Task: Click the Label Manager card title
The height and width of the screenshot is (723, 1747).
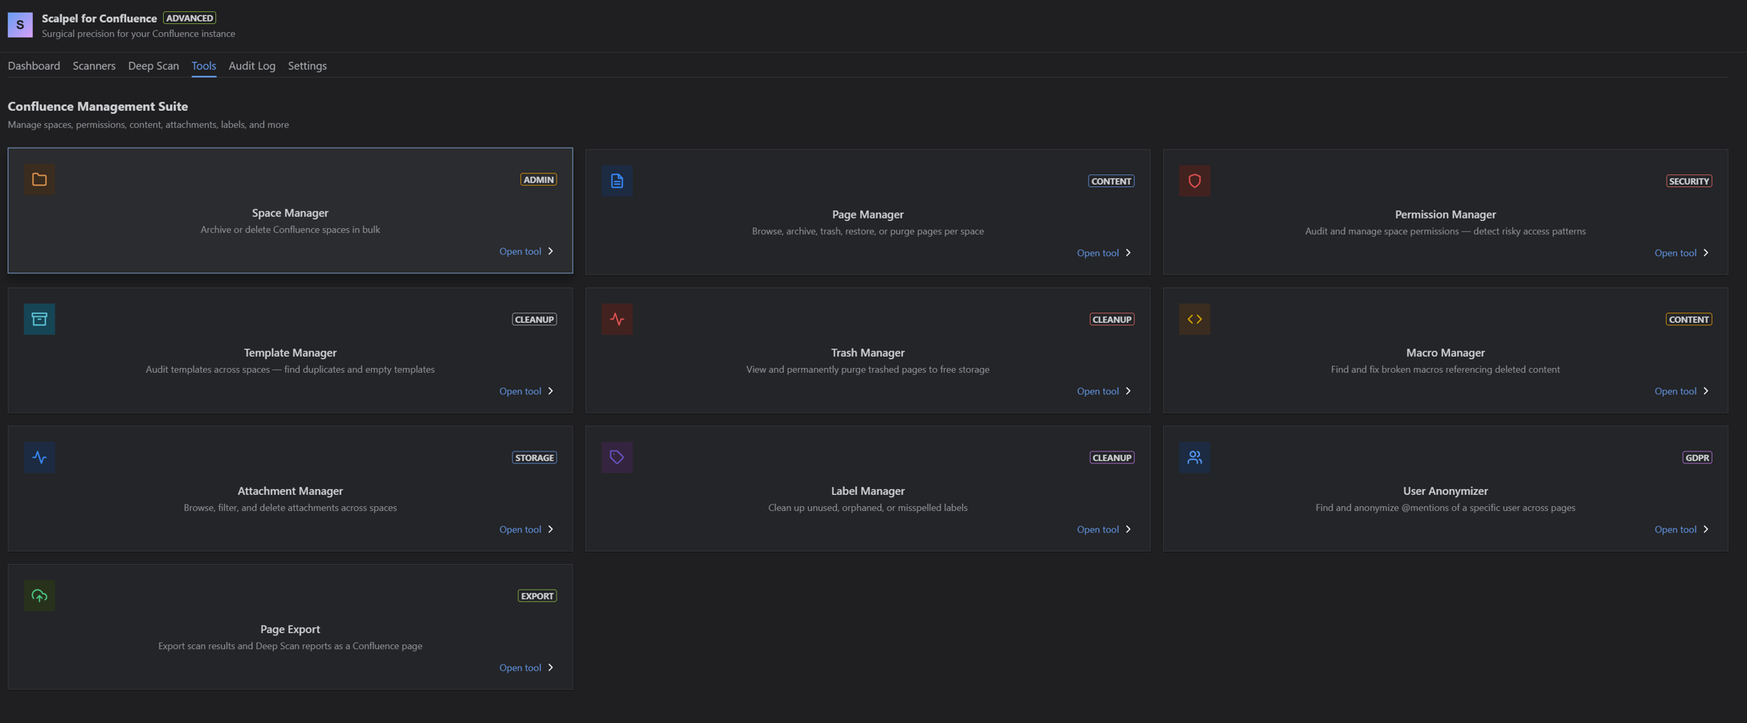Action: pyautogui.click(x=867, y=491)
